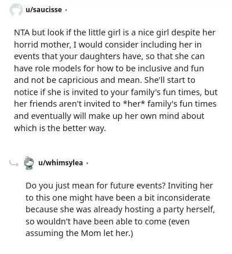Click the u/whimsylea snoo avatar

tap(28, 163)
